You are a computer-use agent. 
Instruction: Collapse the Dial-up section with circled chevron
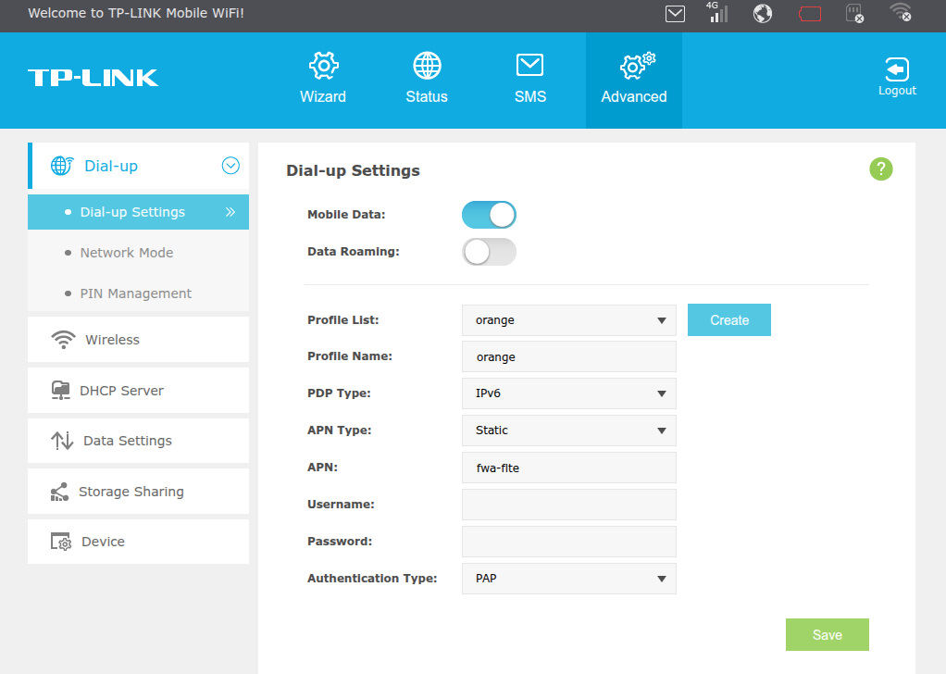click(230, 166)
